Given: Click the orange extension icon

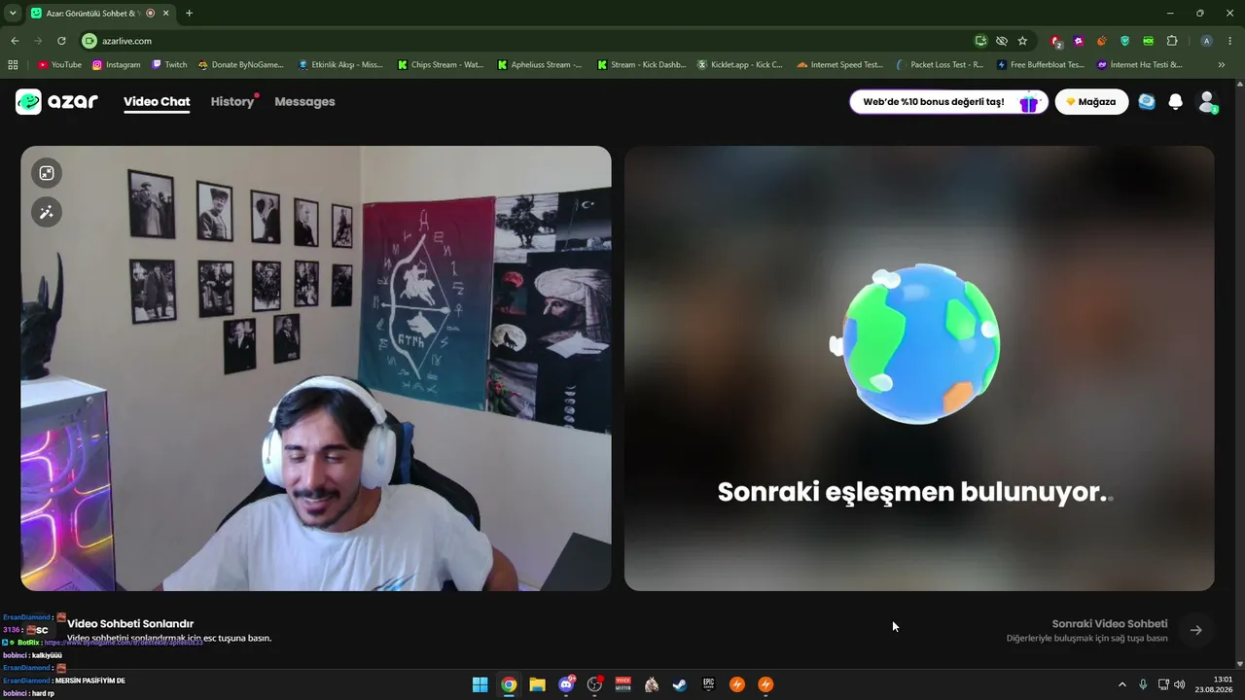Looking at the screenshot, I should [1102, 41].
